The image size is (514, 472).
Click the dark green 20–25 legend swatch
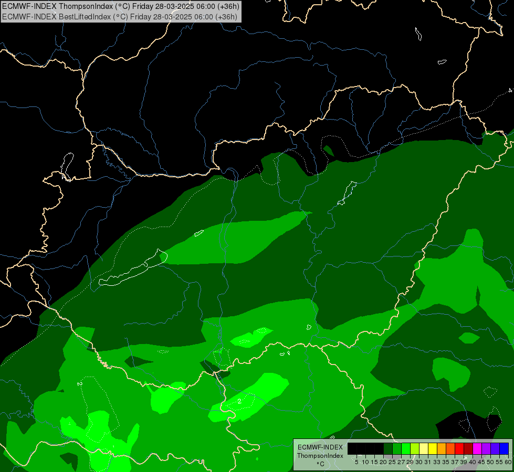(388, 448)
